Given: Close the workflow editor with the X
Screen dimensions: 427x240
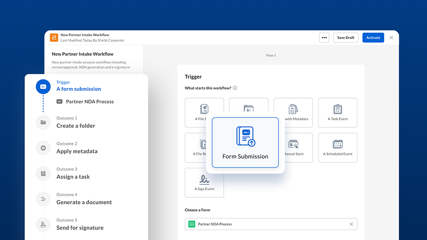Looking at the screenshot, I should pyautogui.click(x=391, y=38).
